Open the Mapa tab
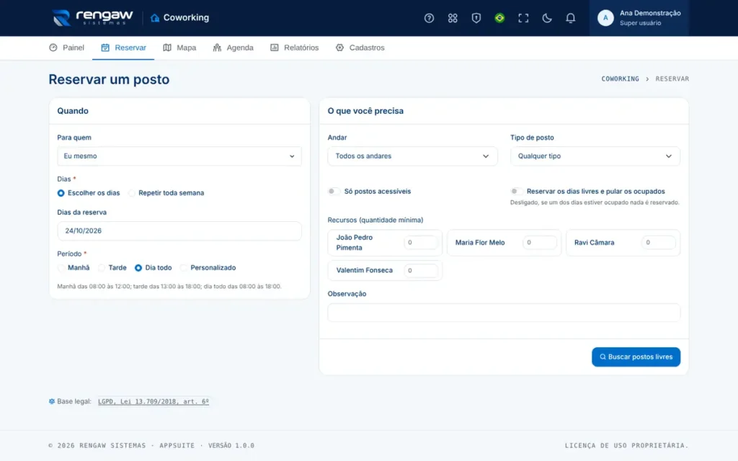 (179, 48)
